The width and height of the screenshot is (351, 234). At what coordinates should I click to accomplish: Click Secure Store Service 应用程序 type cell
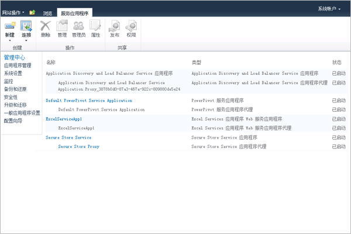(224, 137)
